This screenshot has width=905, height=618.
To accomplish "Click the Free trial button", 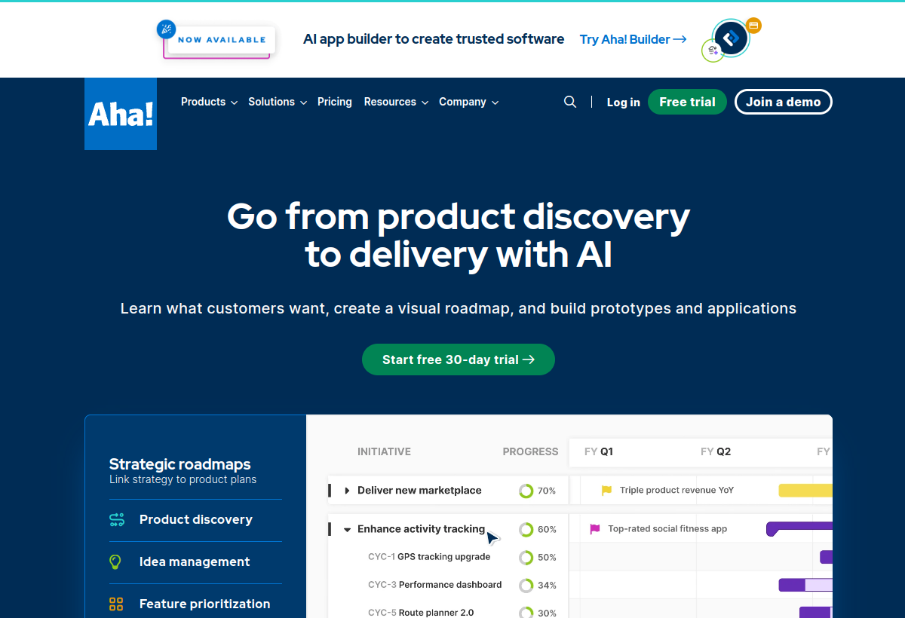I will point(687,102).
